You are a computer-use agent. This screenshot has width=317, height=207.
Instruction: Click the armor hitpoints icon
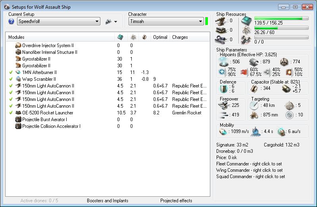click(x=254, y=62)
